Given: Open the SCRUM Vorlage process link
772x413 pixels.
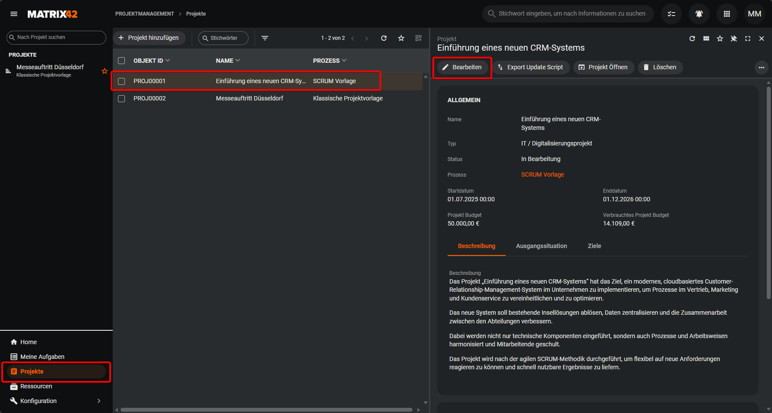Looking at the screenshot, I should [x=542, y=174].
